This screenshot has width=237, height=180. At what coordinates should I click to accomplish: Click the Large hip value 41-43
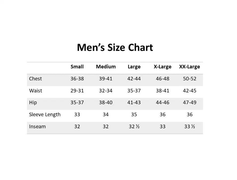coord(134,103)
